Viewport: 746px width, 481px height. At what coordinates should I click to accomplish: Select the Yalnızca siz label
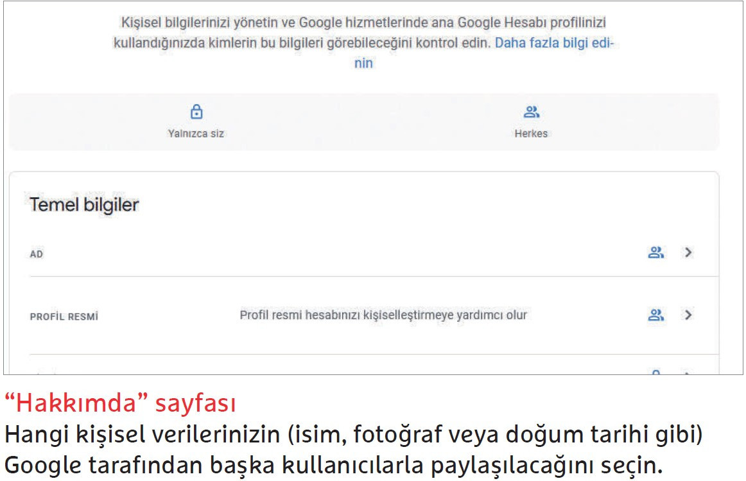(x=196, y=134)
